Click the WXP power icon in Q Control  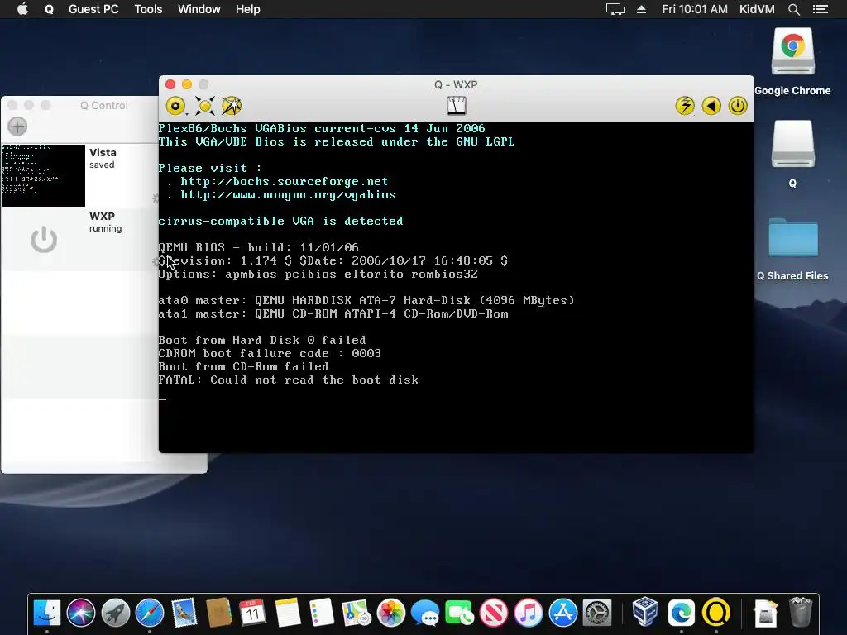[44, 239]
